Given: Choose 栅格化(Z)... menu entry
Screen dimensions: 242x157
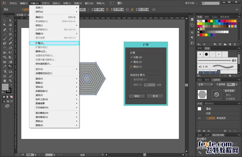Looking at the screenshot, I should (x=54, y=51).
